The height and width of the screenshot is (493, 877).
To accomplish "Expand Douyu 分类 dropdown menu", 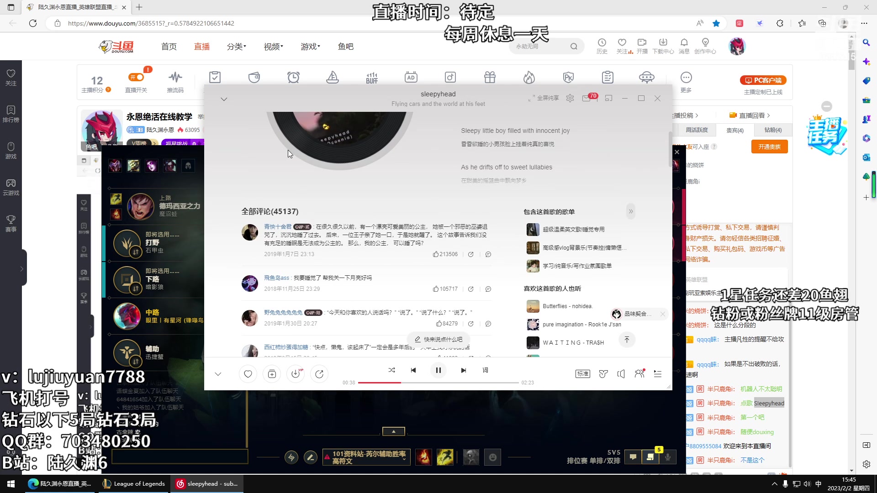I will coord(237,47).
